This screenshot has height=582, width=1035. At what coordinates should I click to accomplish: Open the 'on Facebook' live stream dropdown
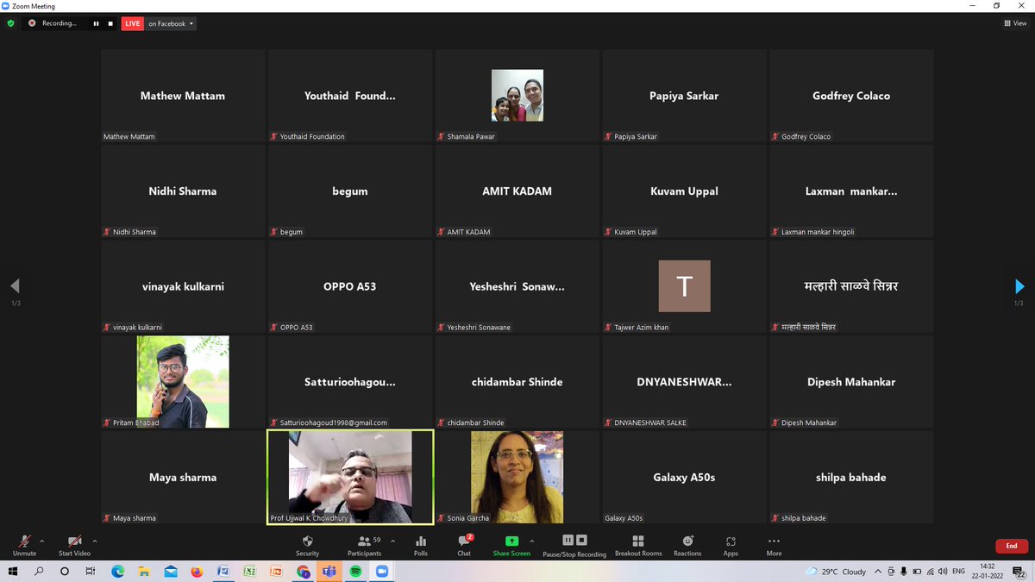[171, 23]
